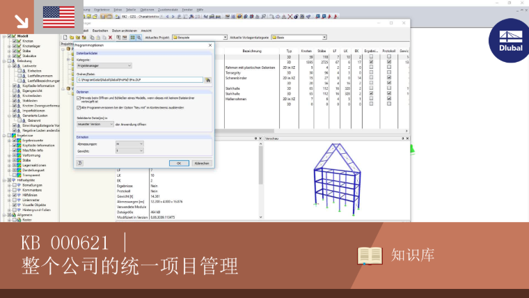Click the thumbnail grid view icon in toolbar
Image resolution: width=529 pixels, height=298 pixels.
[x=132, y=38]
